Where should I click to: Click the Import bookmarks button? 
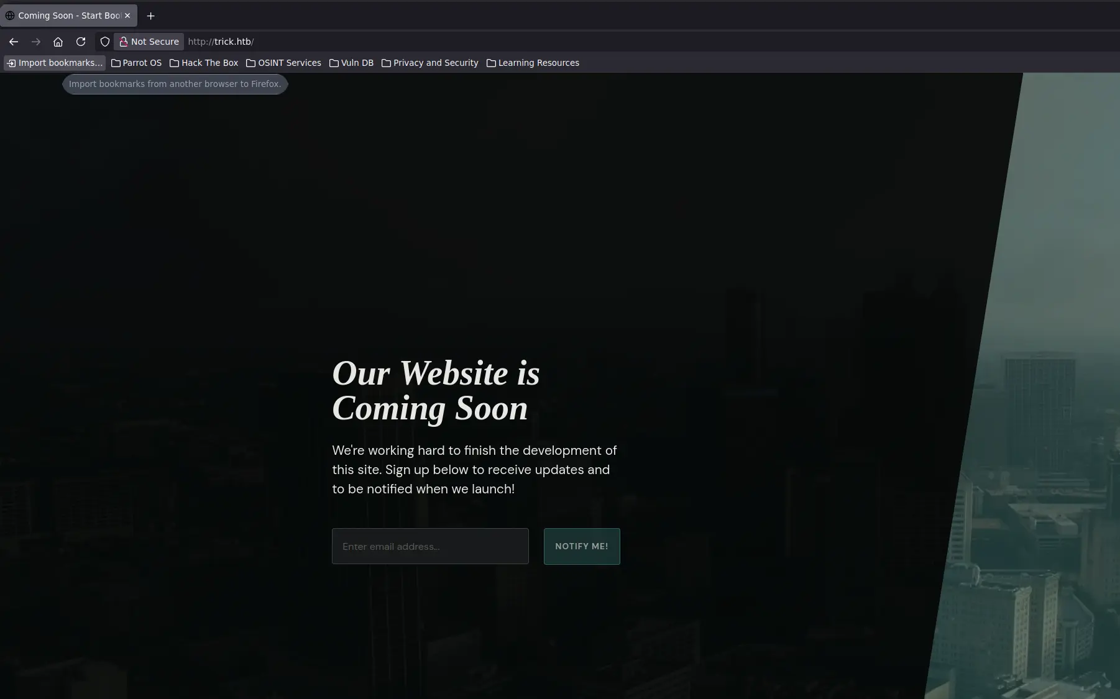55,63
